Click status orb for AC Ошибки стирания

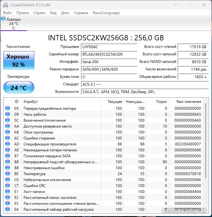coord(8,138)
